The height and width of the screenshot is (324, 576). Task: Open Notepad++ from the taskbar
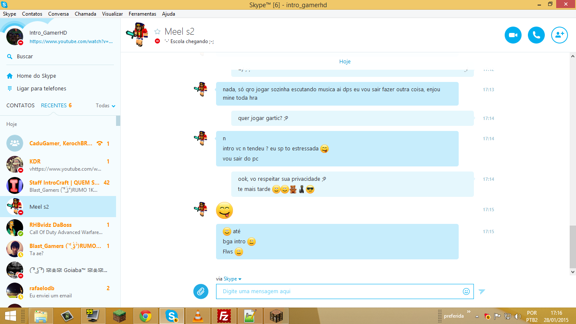click(250, 316)
